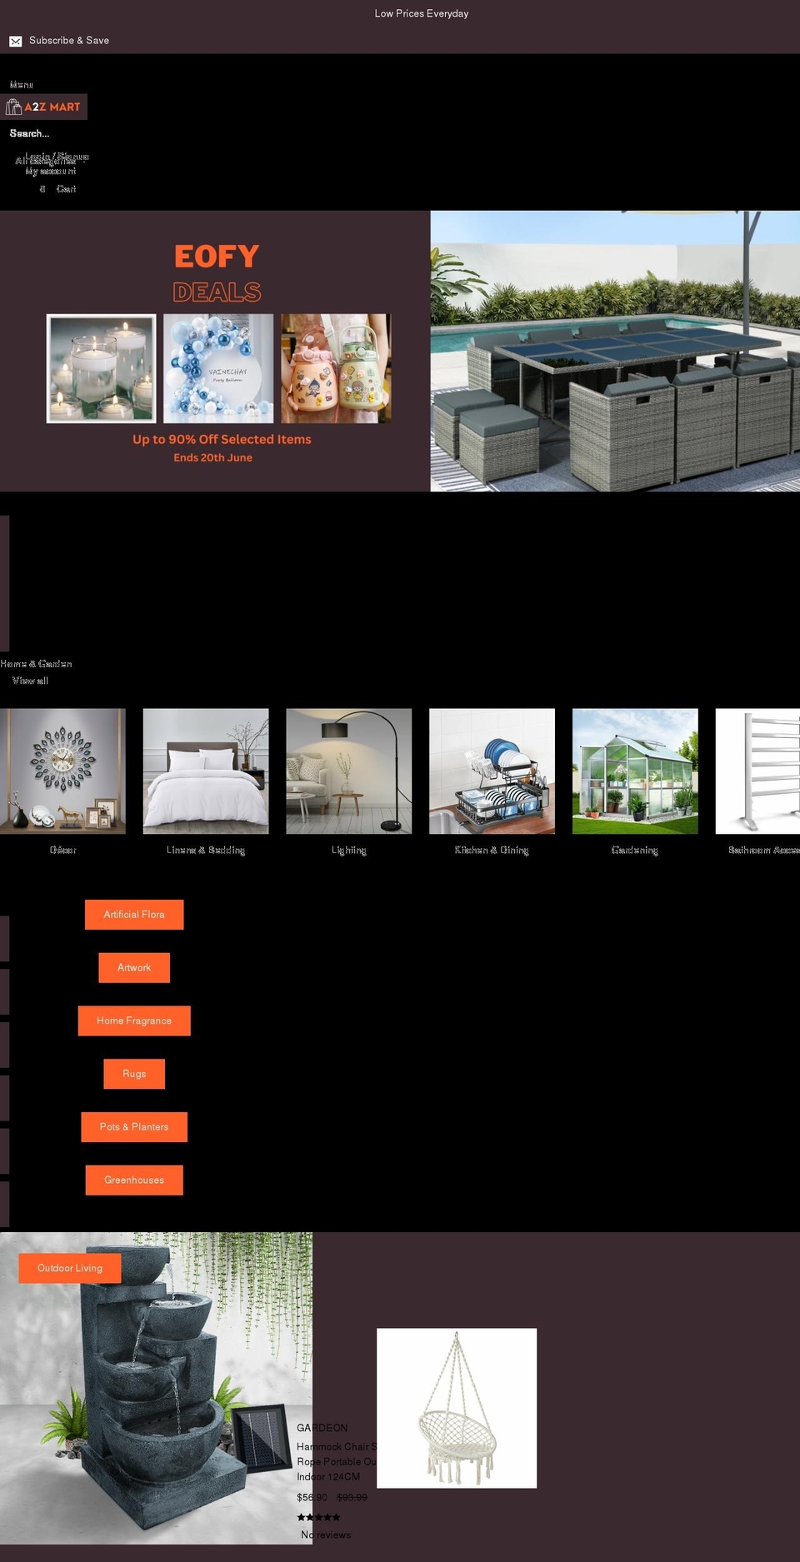Click the struck-through $93.99 price
Image resolution: width=800 pixels, height=1562 pixels.
[x=352, y=1497]
